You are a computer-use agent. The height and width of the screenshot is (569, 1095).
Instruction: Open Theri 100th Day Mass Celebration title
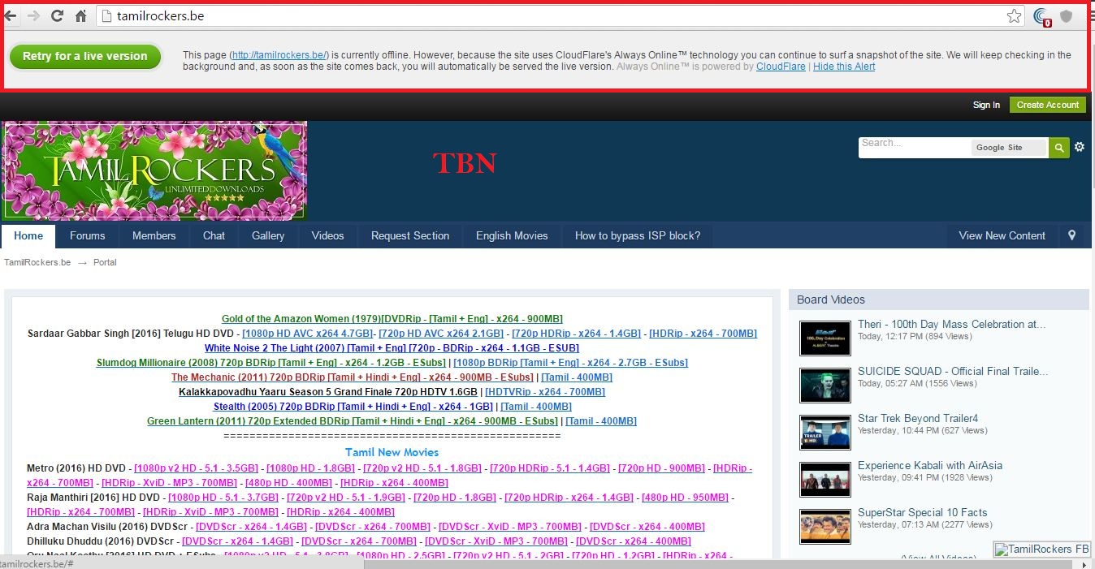point(952,324)
